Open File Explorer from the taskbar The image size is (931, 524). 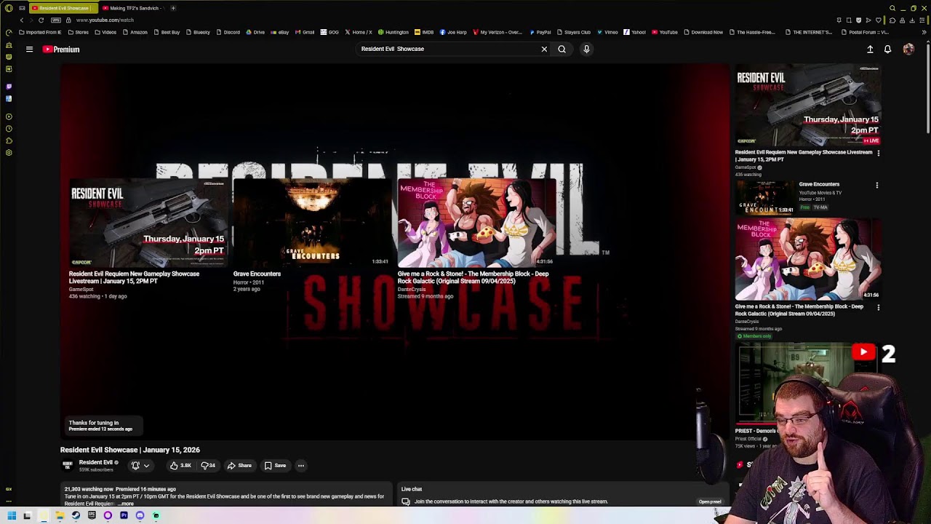tap(60, 515)
